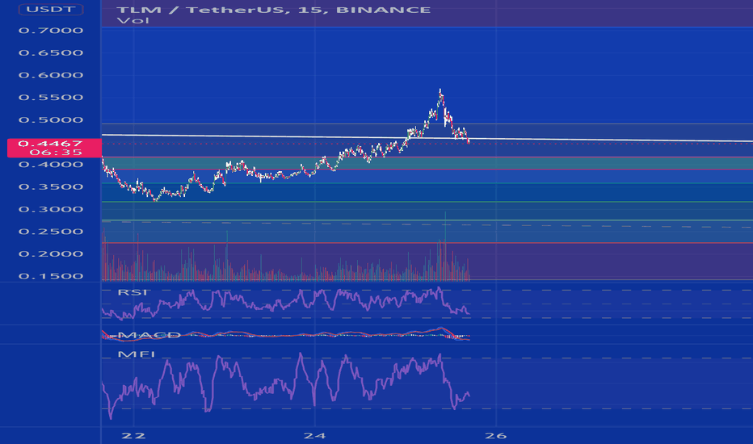The width and height of the screenshot is (753, 444).
Task: Click the 0.5000 price axis label
Action: tap(51, 119)
